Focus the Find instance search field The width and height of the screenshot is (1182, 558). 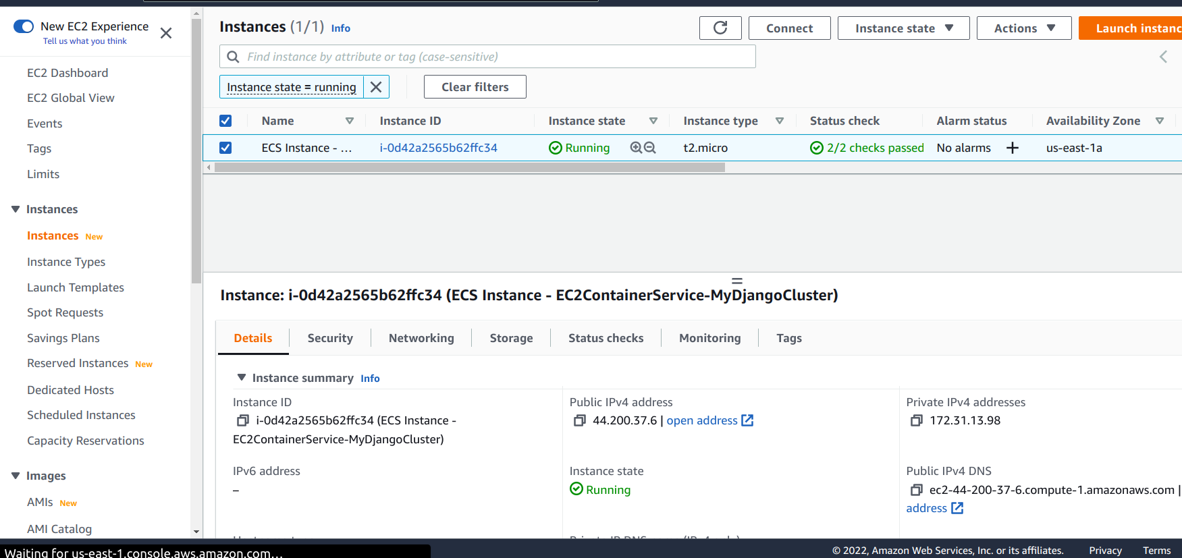pyautogui.click(x=487, y=57)
